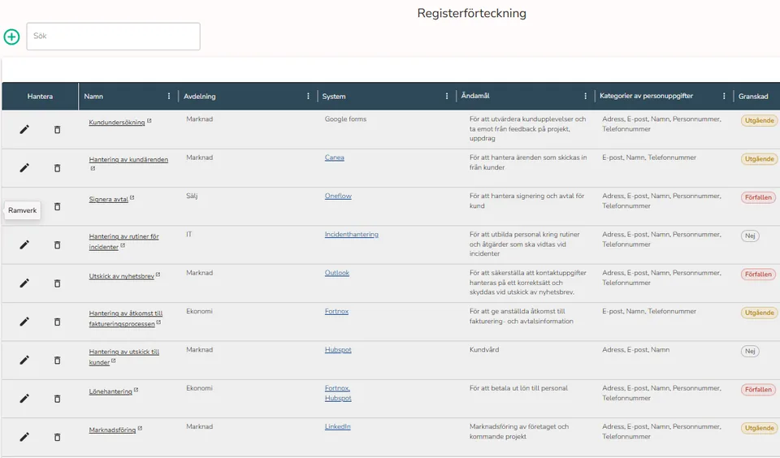780x458 pixels.
Task: Open Hantering av utskick till kunder link
Action: click(123, 357)
